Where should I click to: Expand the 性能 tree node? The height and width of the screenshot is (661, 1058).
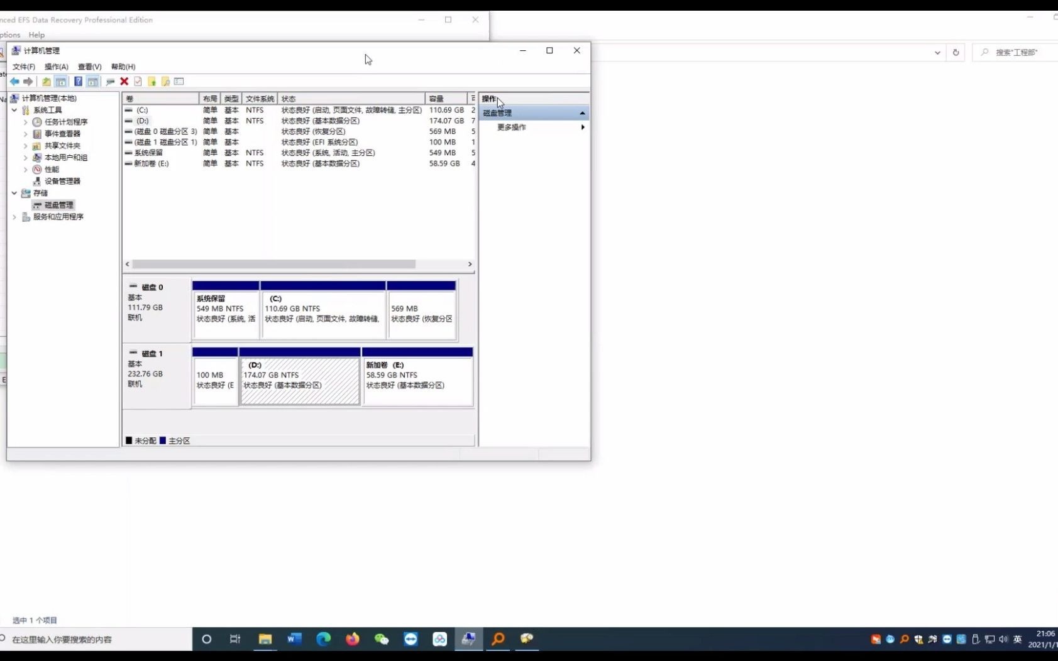[25, 170]
